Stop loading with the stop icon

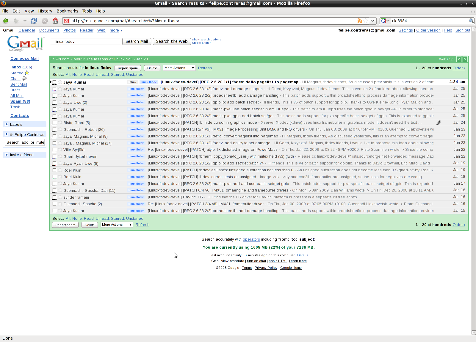click(45, 21)
